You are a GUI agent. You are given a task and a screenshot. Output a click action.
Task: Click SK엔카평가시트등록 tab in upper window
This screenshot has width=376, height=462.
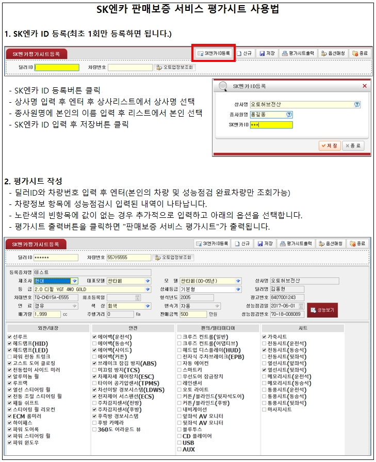click(36, 54)
